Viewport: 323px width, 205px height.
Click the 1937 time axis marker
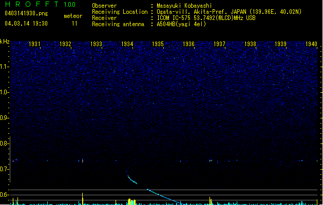coord(219,44)
